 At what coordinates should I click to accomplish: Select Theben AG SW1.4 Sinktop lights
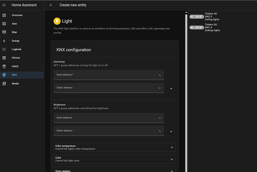click(x=212, y=27)
